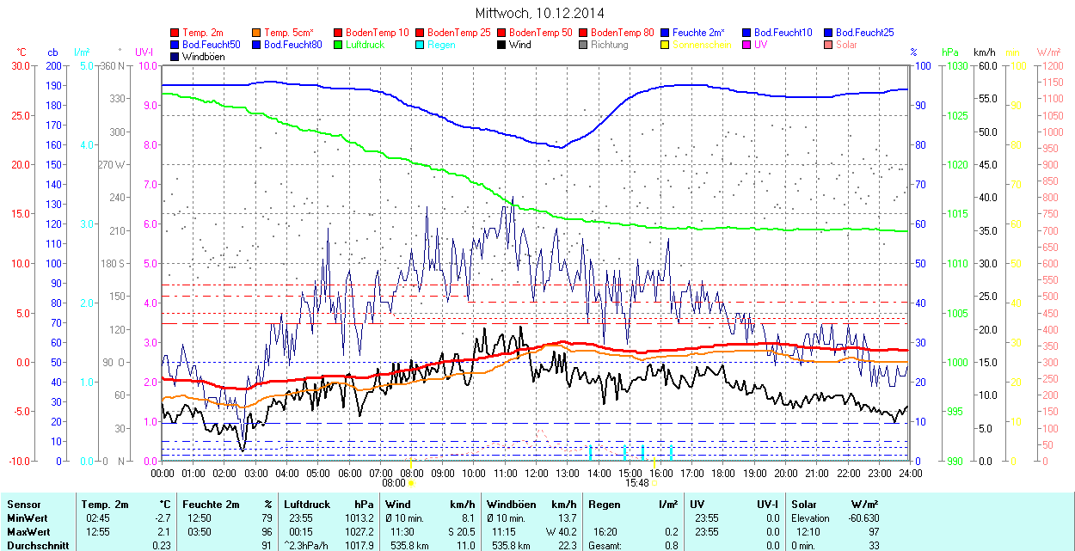Screen dimensions: 1075x551
Task: Click the cyan Regen legend swatch
Action: pos(421,45)
